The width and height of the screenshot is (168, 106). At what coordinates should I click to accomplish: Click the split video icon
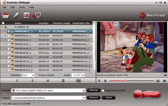[x=78, y=81]
